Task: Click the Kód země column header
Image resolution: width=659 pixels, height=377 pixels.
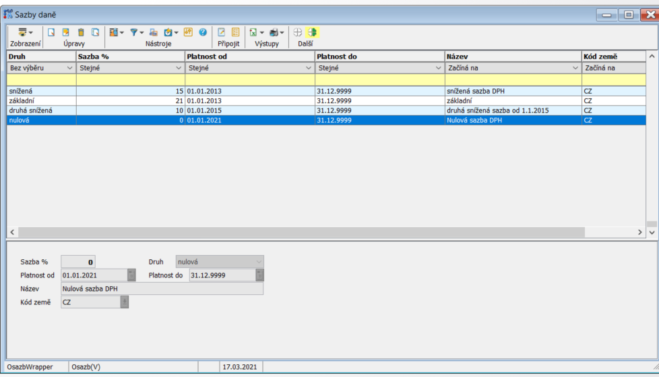Action: pos(612,57)
